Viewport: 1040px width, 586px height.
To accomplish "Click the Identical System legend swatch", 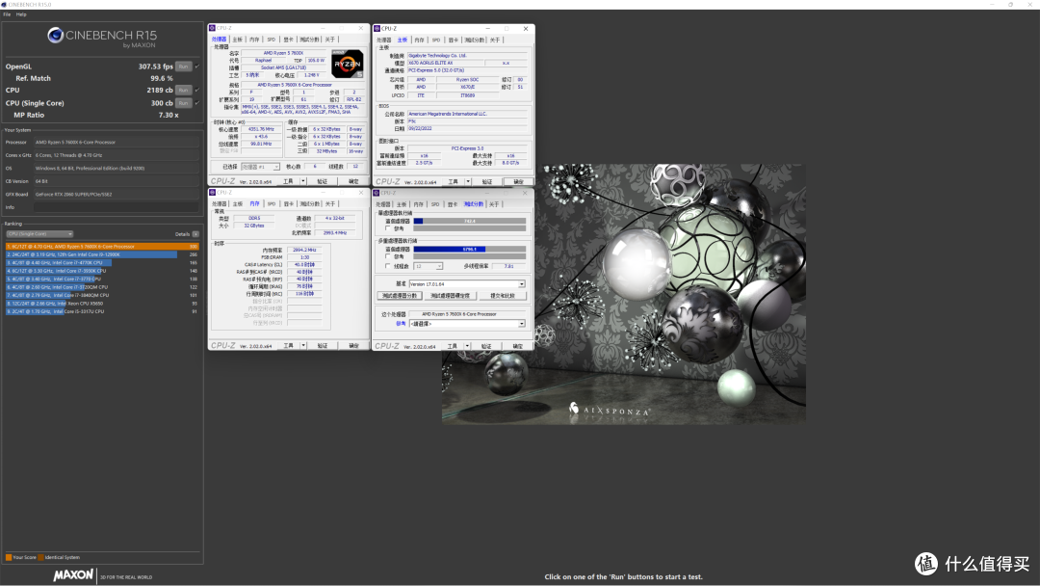I will point(41,557).
